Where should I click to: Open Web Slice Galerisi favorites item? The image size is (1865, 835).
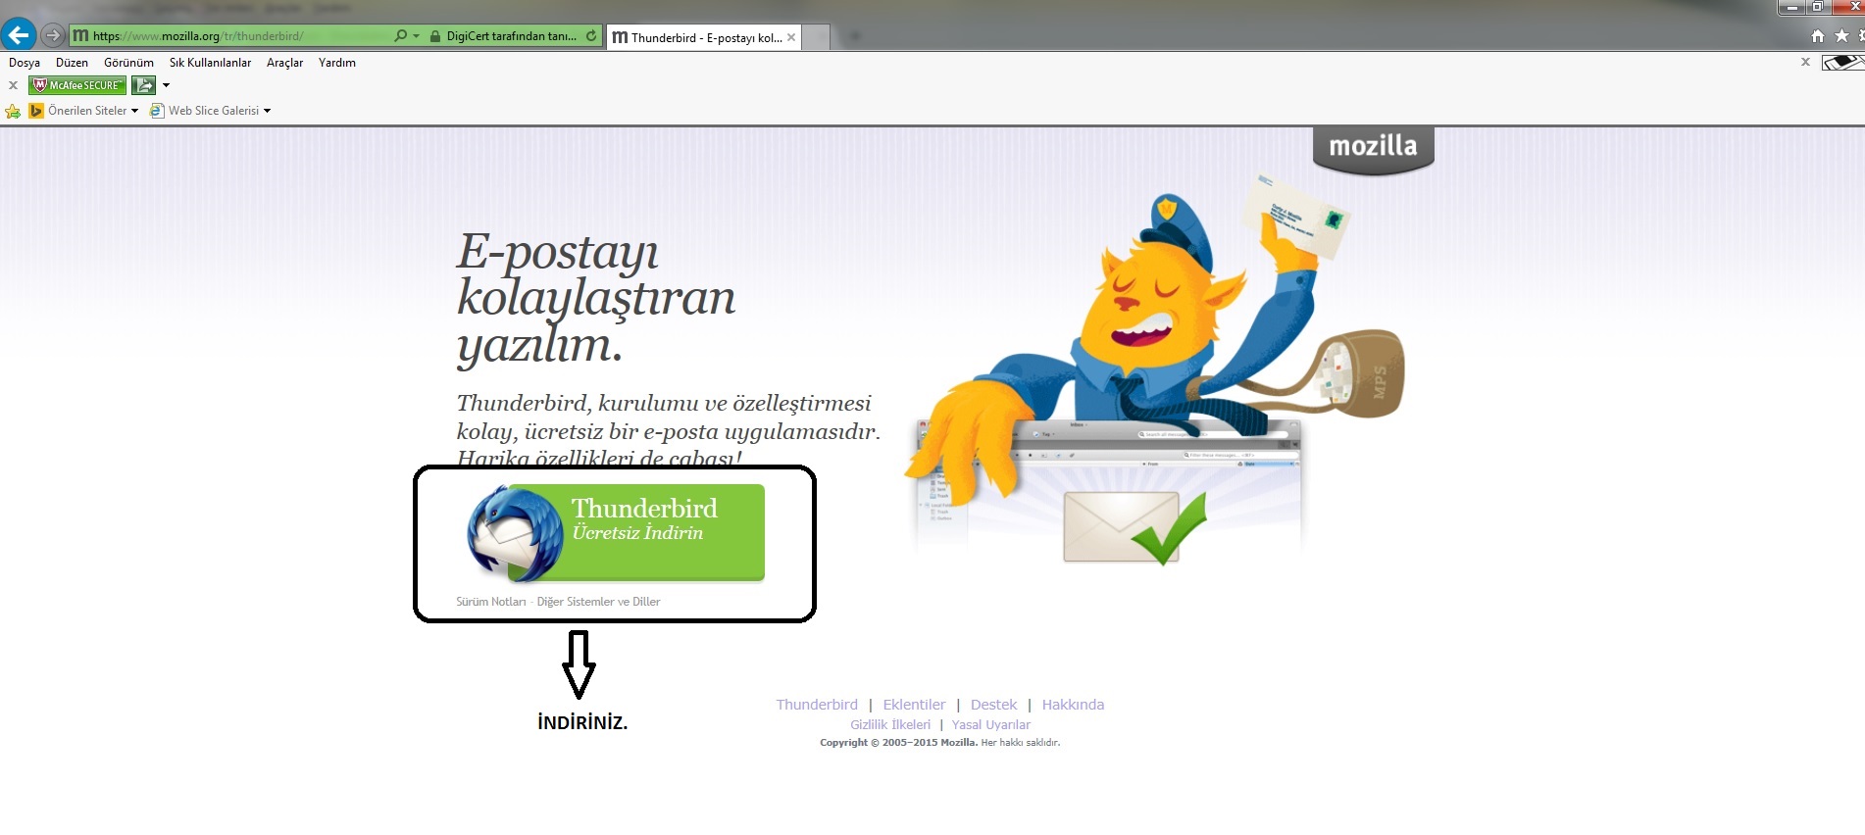click(210, 111)
